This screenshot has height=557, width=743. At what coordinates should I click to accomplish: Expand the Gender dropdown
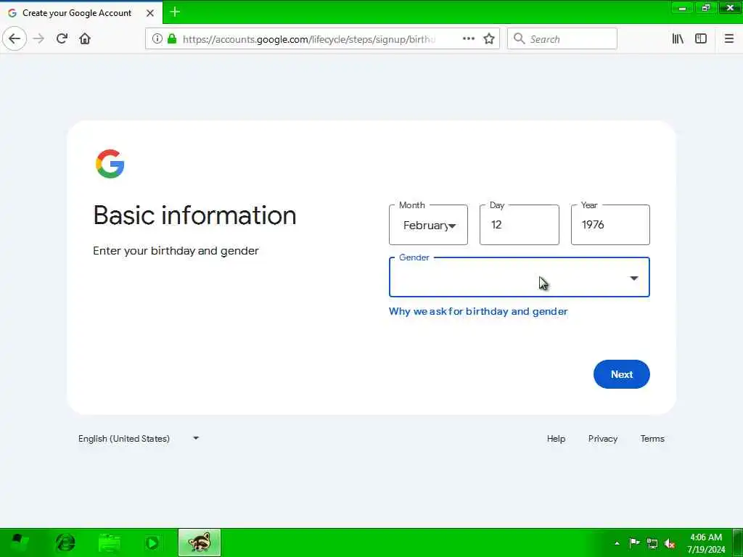[520, 277]
